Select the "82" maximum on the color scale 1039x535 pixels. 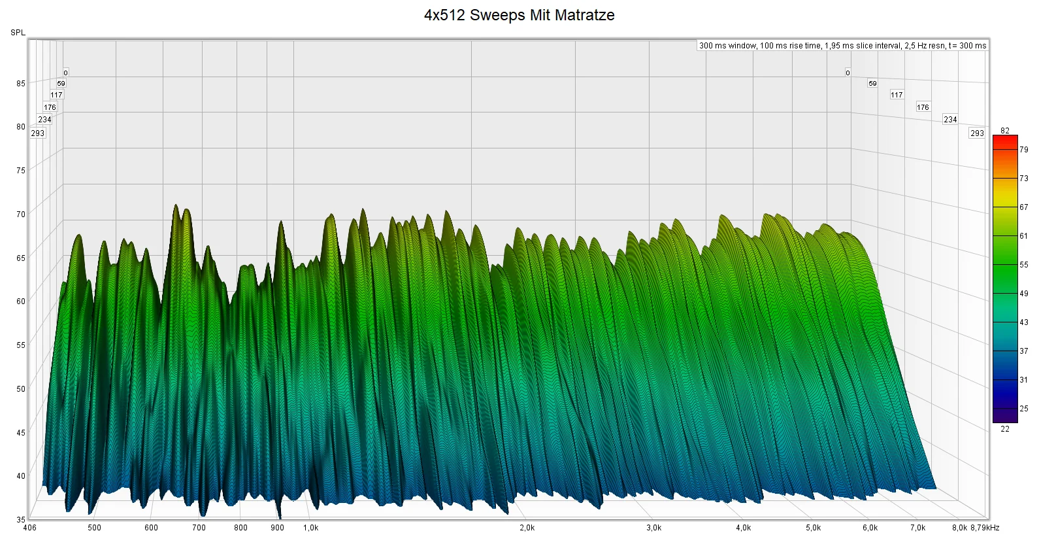pos(1005,131)
